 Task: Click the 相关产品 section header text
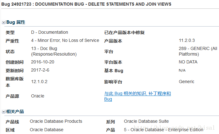15,112
